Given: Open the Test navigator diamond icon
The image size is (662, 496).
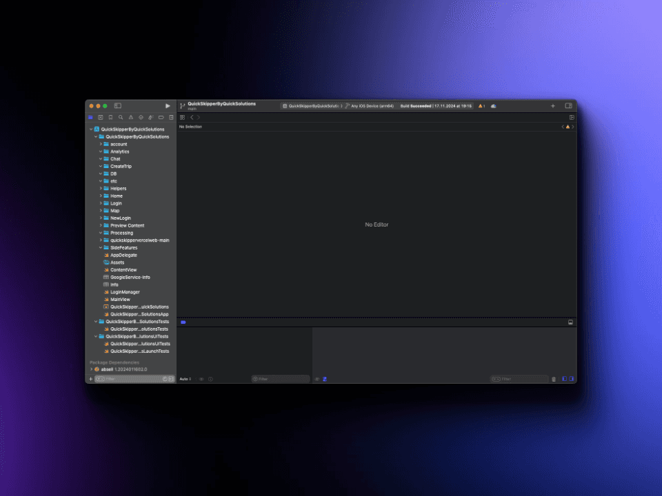Looking at the screenshot, I should coord(141,118).
